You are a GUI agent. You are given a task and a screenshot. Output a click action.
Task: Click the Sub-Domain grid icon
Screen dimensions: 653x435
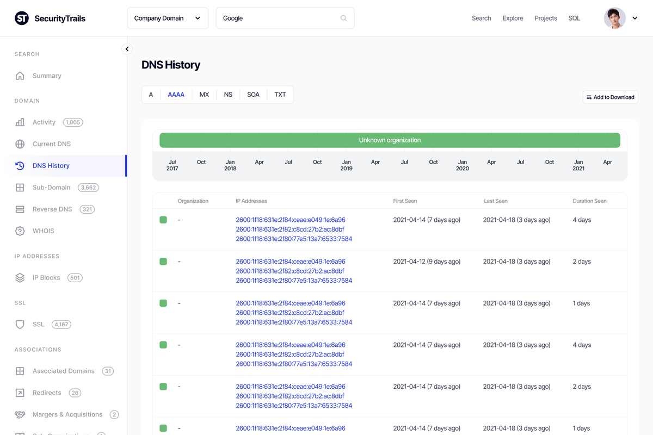(20, 188)
